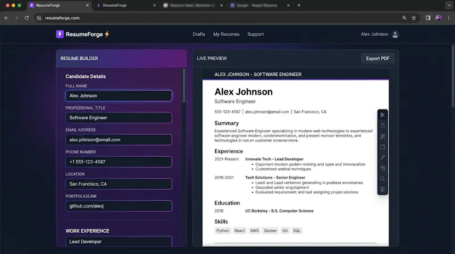455x254 pixels.
Task: Focus the Full Name field
Action: click(119, 95)
